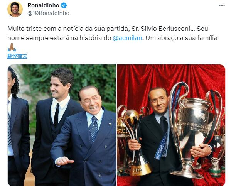The height and width of the screenshot is (186, 231).
Task: Click the translate tweet link
Action: point(17,56)
